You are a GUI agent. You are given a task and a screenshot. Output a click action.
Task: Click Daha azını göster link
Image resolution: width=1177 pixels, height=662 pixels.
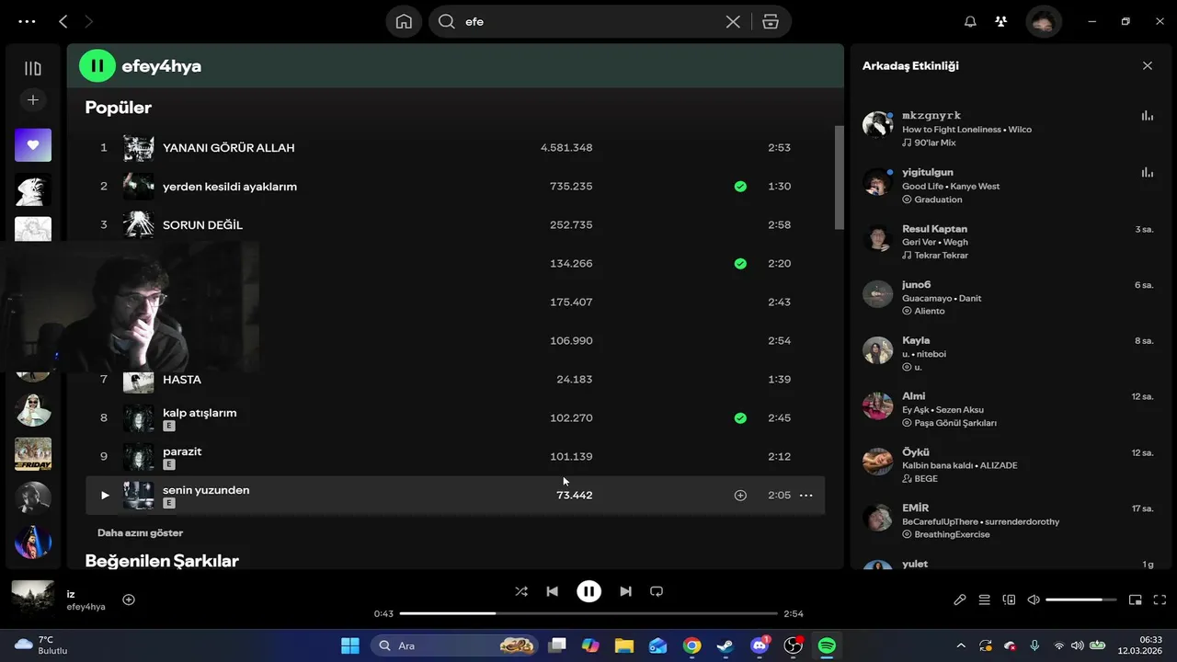tap(140, 532)
